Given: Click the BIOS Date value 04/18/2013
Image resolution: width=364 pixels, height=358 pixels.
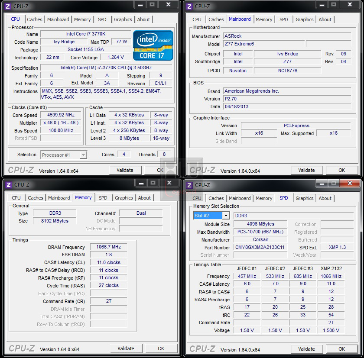Looking at the screenshot, I should pos(287,106).
